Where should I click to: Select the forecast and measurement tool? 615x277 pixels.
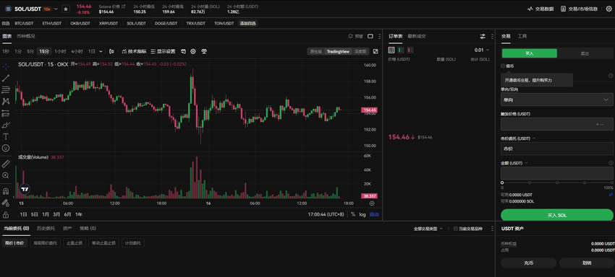[x=6, y=113]
